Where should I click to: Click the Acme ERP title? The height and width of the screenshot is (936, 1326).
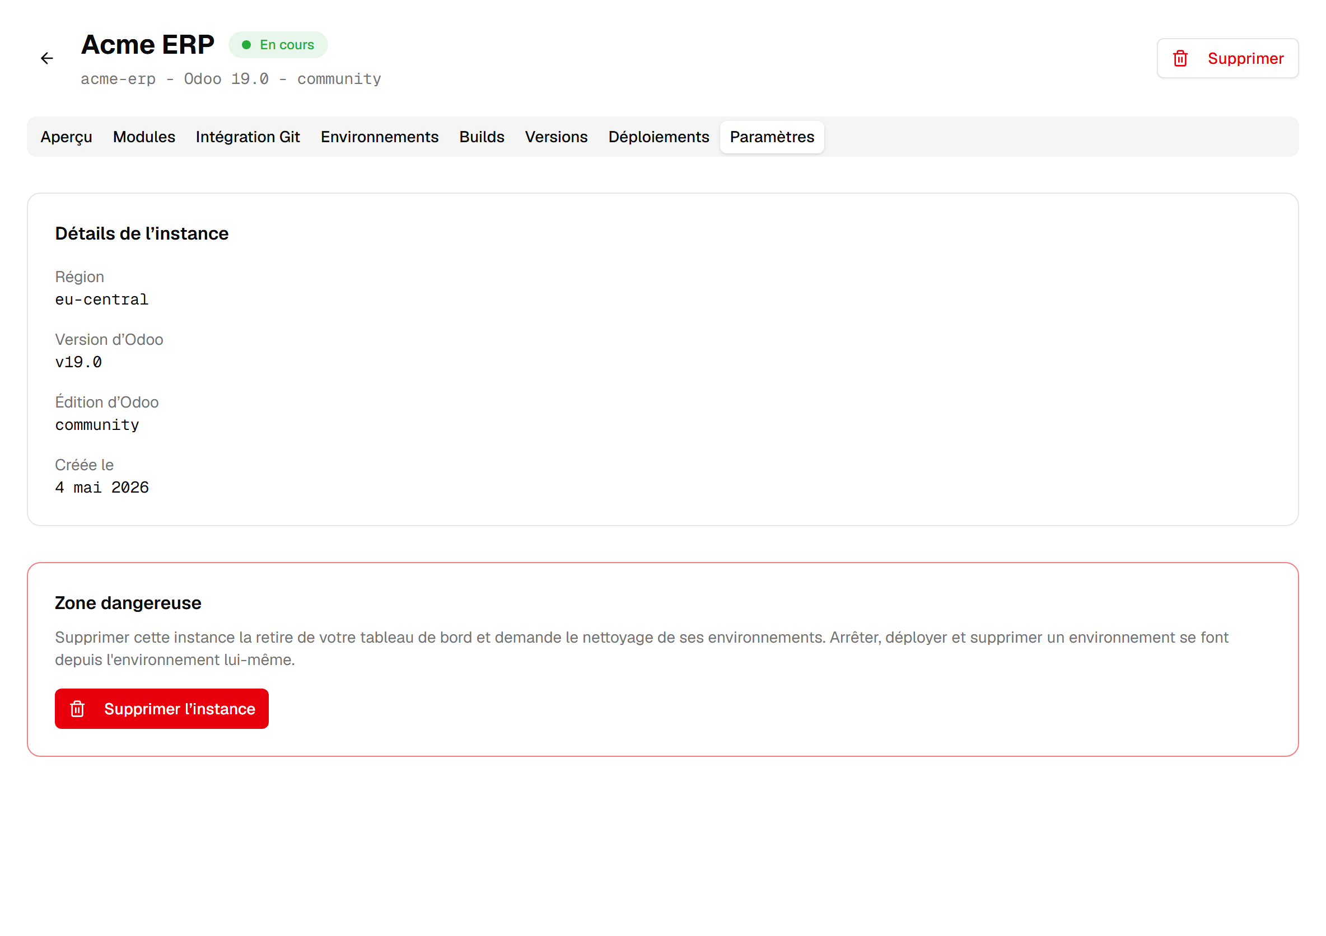(x=147, y=45)
